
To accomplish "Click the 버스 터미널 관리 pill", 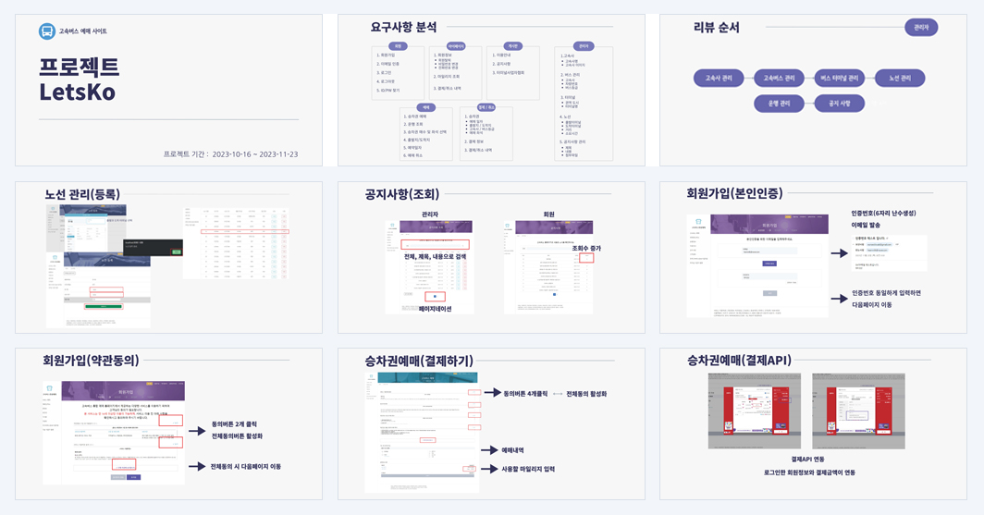I will coord(839,79).
